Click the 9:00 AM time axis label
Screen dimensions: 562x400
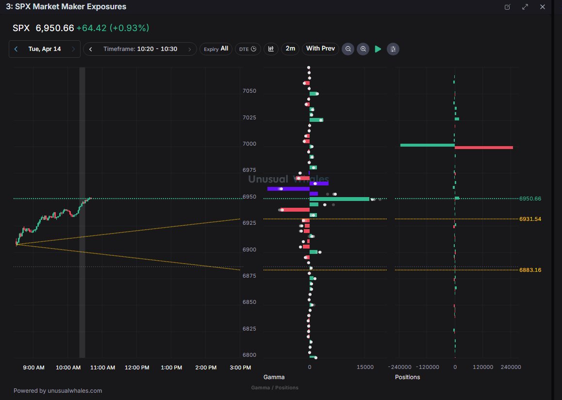pyautogui.click(x=33, y=368)
